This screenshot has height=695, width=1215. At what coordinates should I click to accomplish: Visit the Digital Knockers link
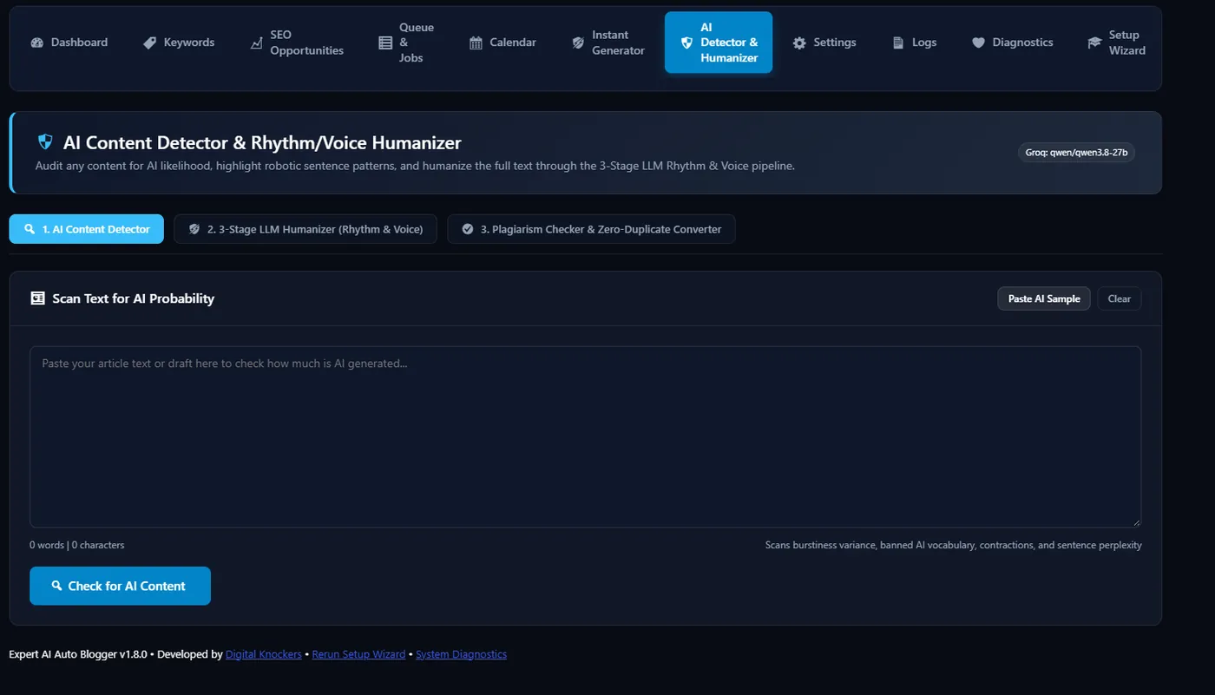click(x=264, y=654)
